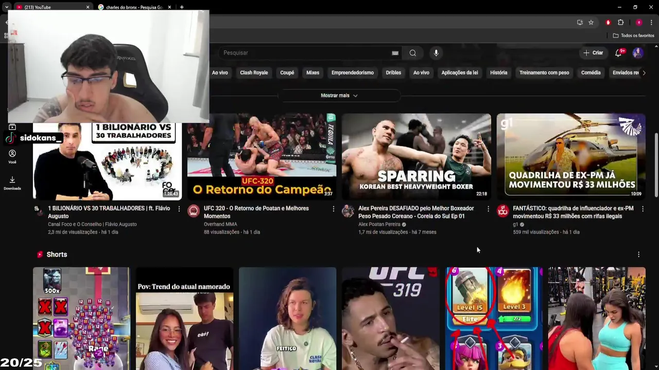Open Chrome three-dot menu
Image resolution: width=659 pixels, height=370 pixels.
click(x=651, y=23)
